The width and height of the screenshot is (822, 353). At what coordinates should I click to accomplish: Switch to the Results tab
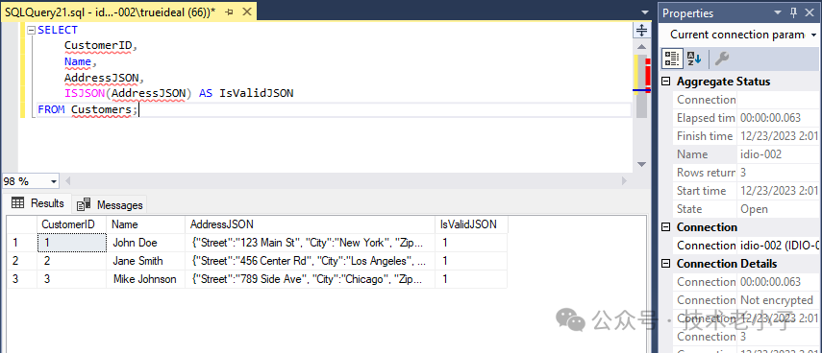(x=37, y=203)
